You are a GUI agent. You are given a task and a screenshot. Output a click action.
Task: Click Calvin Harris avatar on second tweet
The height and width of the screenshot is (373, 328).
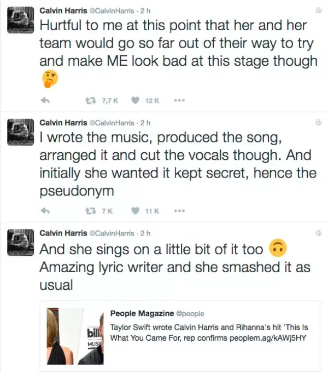21,131
